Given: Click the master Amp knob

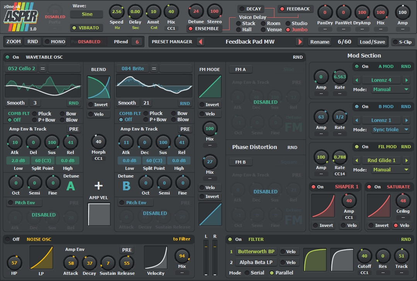Looking at the screenshot, I should (402, 12).
